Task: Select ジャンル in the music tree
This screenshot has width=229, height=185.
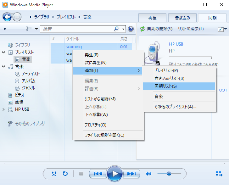Action: (28, 88)
